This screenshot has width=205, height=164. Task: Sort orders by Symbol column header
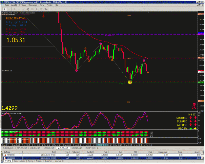click(x=87, y=152)
